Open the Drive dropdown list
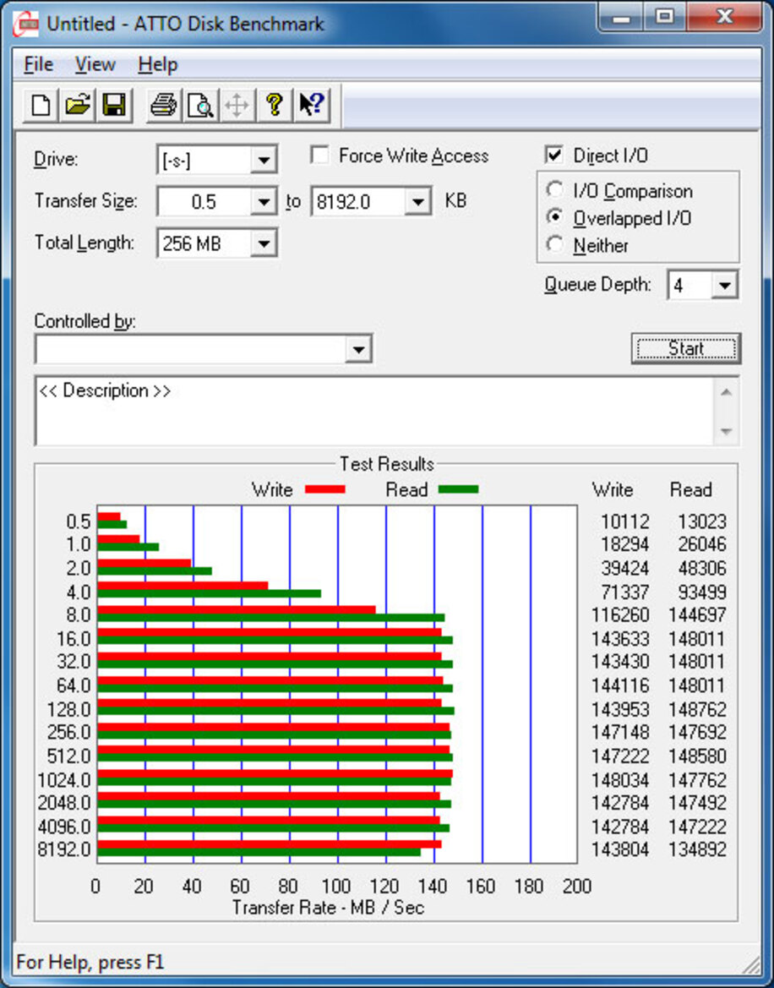 tap(264, 160)
